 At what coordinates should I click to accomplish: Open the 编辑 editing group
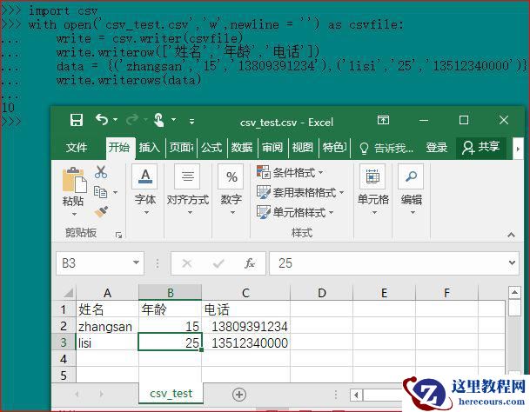tap(412, 190)
